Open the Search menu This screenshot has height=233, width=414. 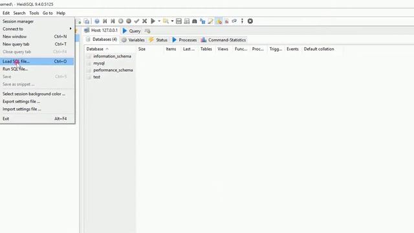19,13
